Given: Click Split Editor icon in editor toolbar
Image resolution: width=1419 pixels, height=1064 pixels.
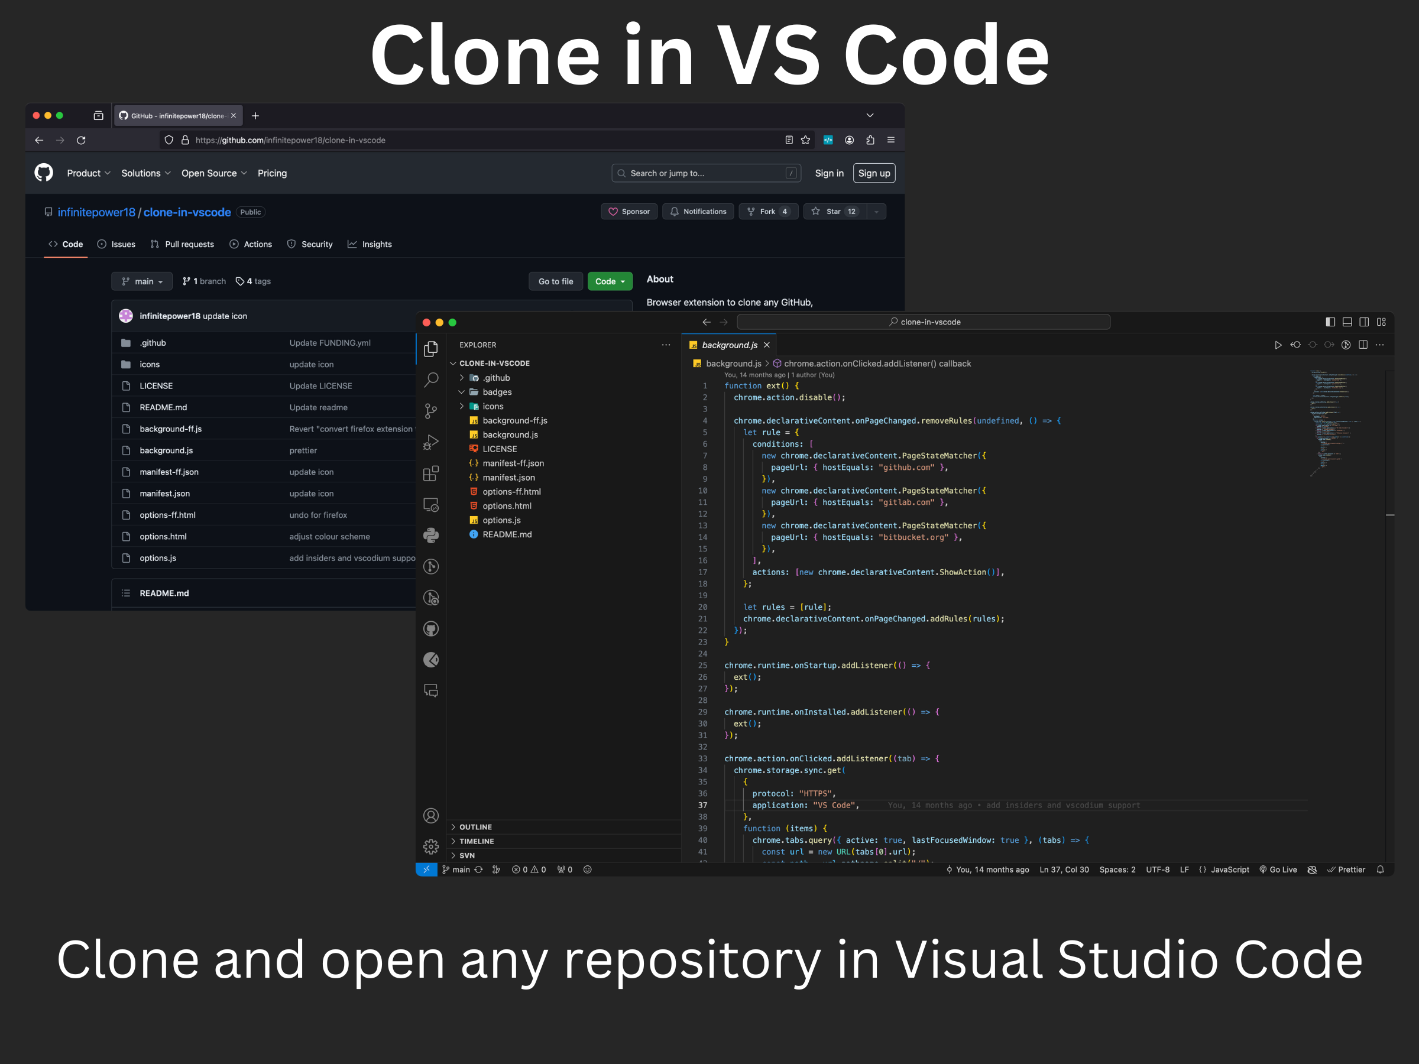Looking at the screenshot, I should pyautogui.click(x=1363, y=345).
